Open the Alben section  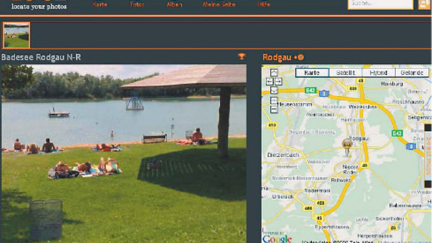pyautogui.click(x=175, y=5)
